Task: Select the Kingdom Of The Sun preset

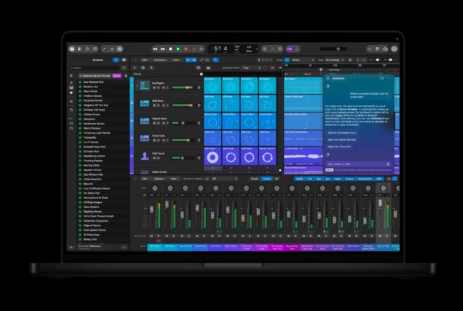Action: [x=96, y=105]
